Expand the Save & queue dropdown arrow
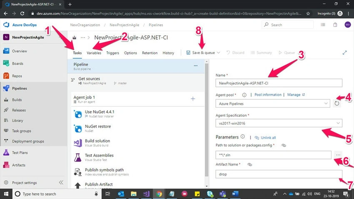The width and height of the screenshot is (354, 199). (219, 53)
